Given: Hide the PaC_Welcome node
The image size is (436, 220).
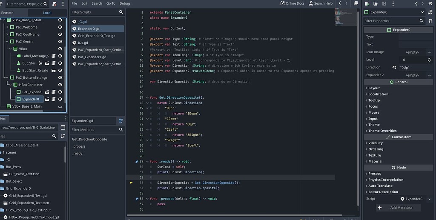Looking at the screenshot, I should [60, 27].
